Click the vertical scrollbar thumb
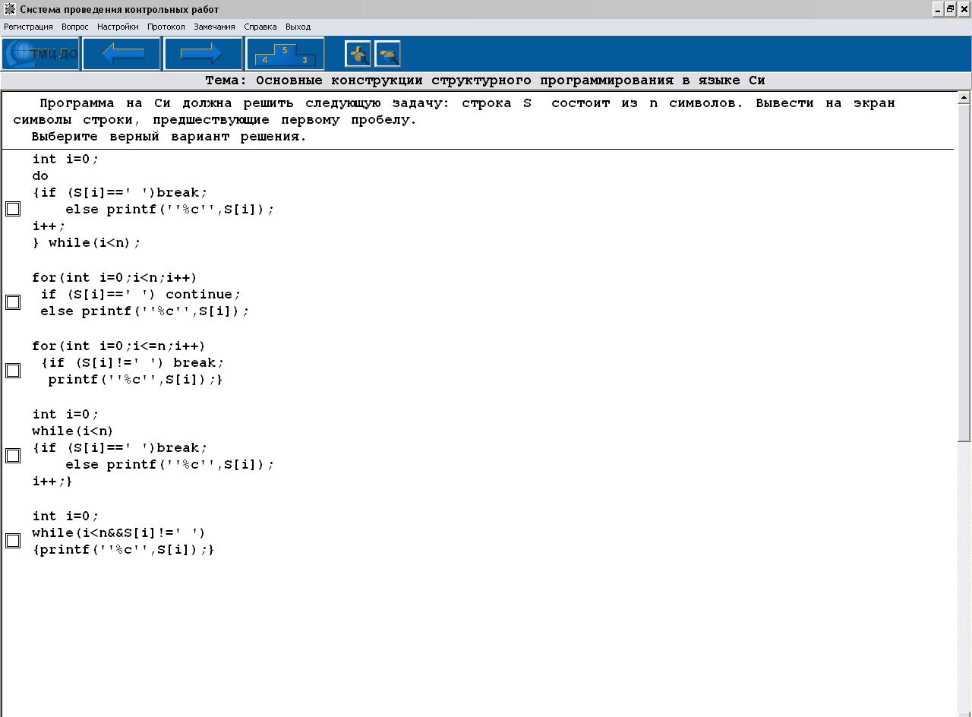 [x=964, y=272]
